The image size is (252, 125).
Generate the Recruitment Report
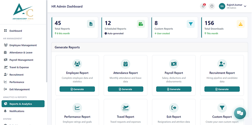[x=222, y=89]
